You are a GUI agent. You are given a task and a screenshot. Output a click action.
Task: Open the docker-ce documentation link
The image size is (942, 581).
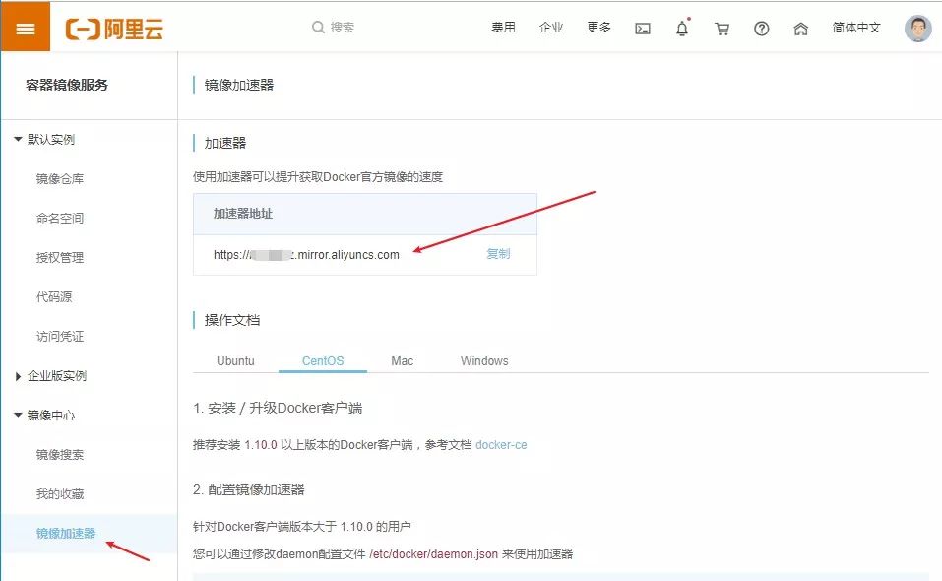tap(501, 445)
